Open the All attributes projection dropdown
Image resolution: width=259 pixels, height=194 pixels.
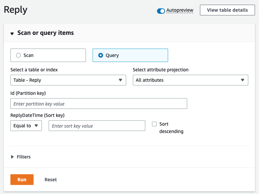click(x=190, y=80)
